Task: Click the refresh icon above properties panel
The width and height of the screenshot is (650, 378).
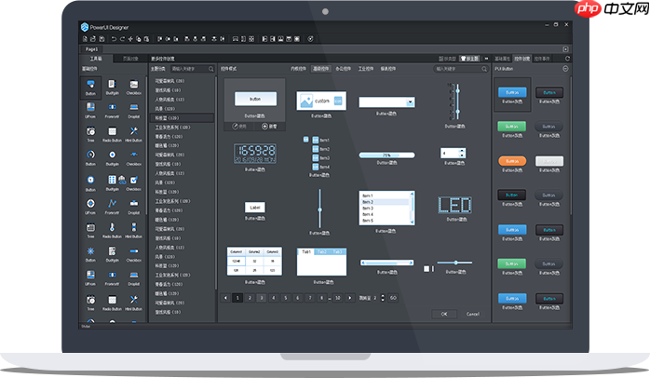Action: [567, 59]
